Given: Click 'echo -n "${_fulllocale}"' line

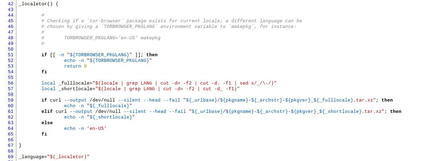Looking at the screenshot, I should coord(98,106).
